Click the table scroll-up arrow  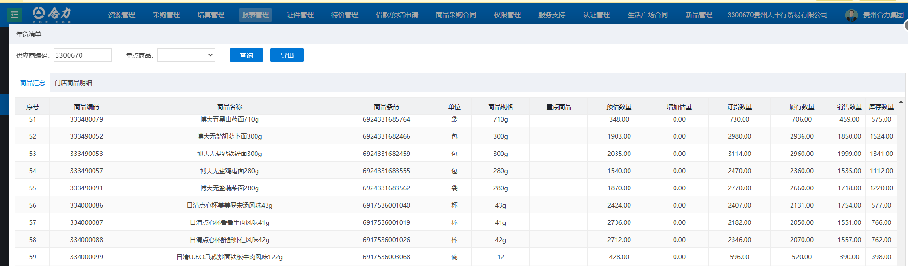[901, 102]
